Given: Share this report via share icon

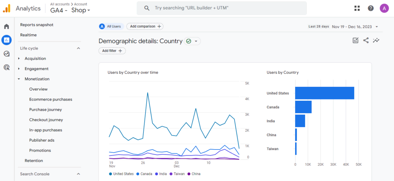Looking at the screenshot, I should tap(366, 40).
